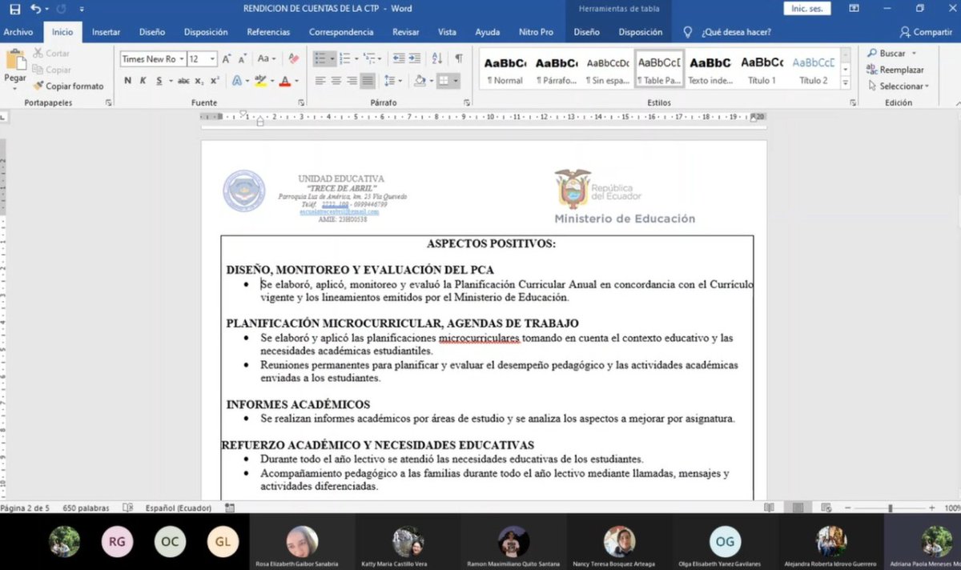Viewport: 961px width, 570px height.
Task: Decrease the paragraph indent
Action: pyautogui.click(x=397, y=59)
